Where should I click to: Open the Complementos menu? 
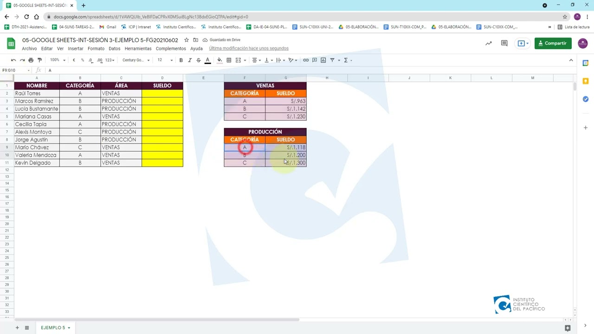171,49
